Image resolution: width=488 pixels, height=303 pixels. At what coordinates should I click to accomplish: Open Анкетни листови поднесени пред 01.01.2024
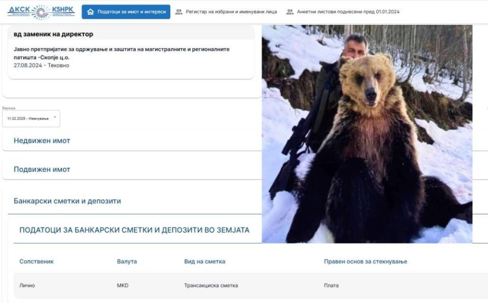tap(348, 12)
